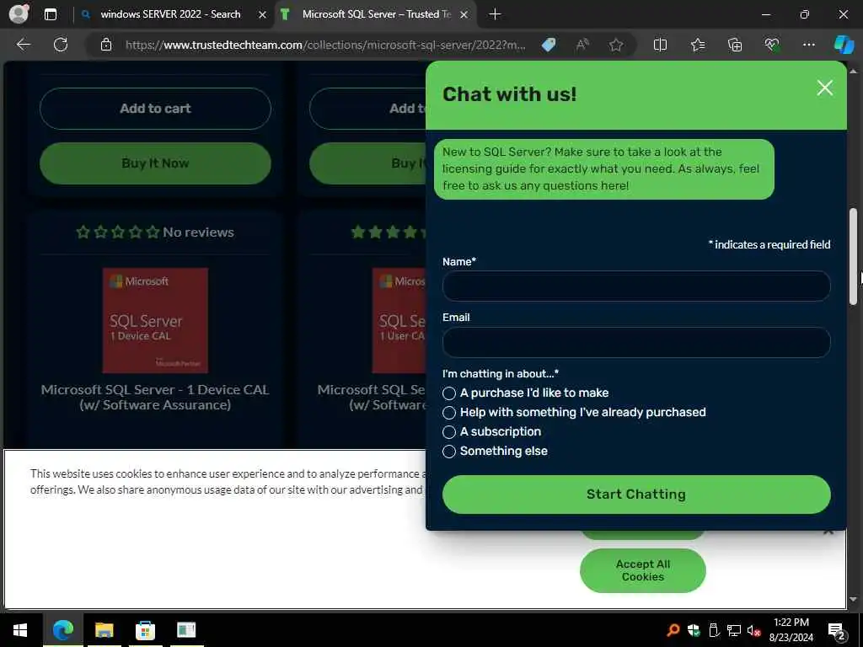Select 'Something else' radio option
Viewport: 863px width, 647px height.
point(449,452)
